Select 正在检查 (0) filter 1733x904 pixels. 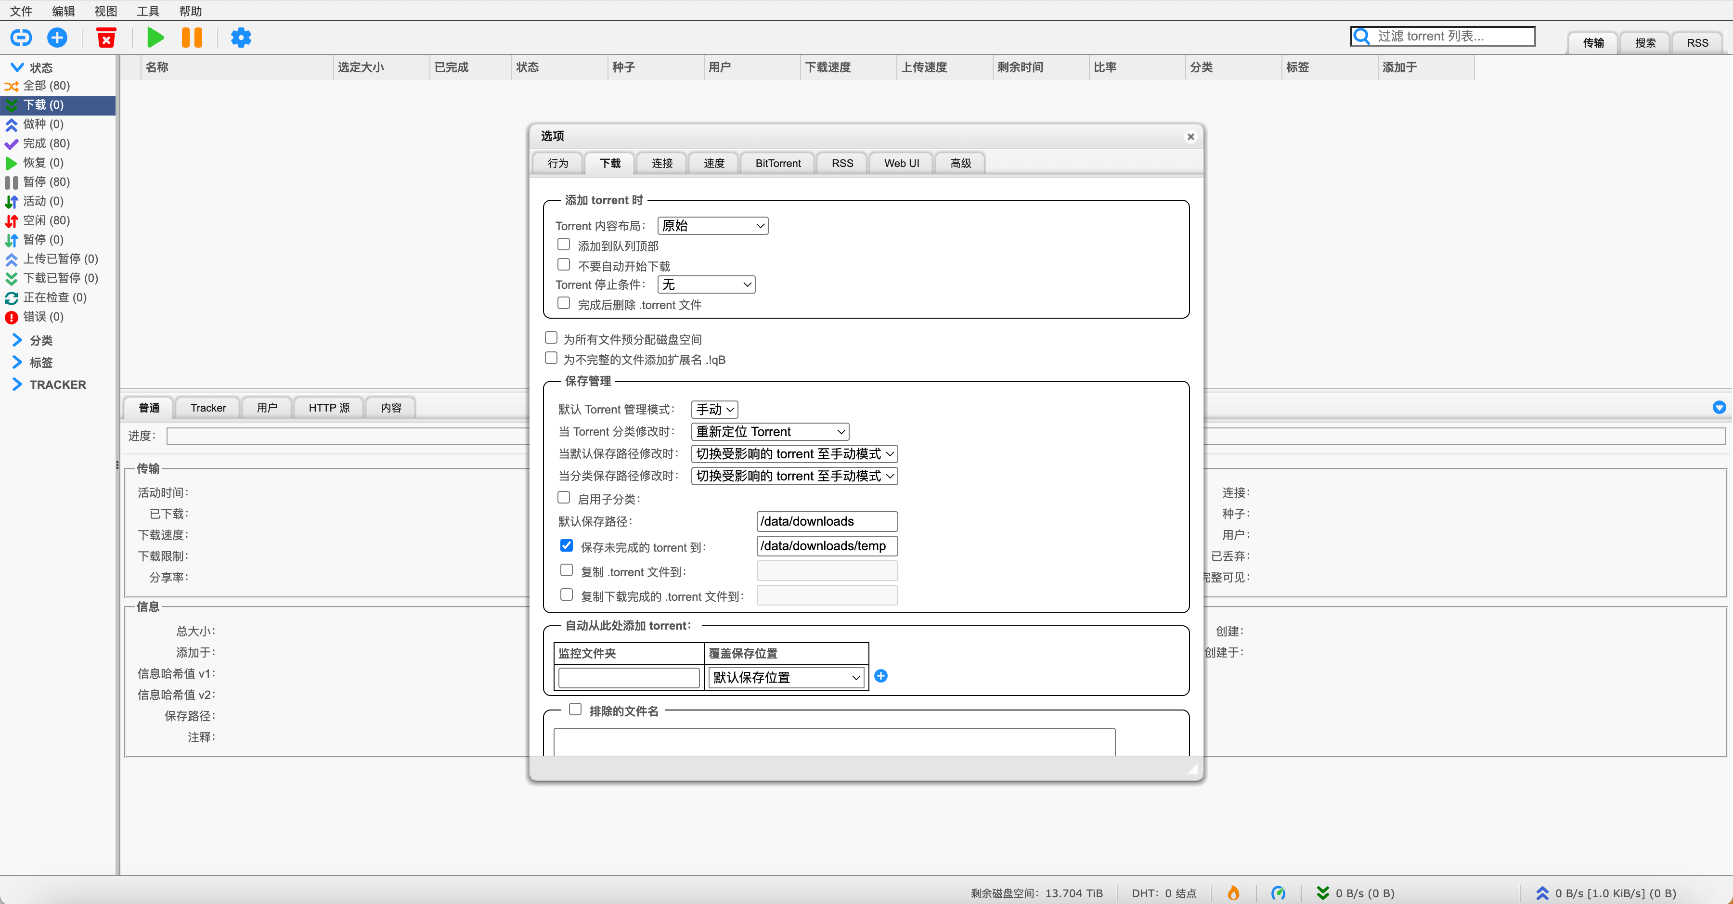tap(58, 297)
